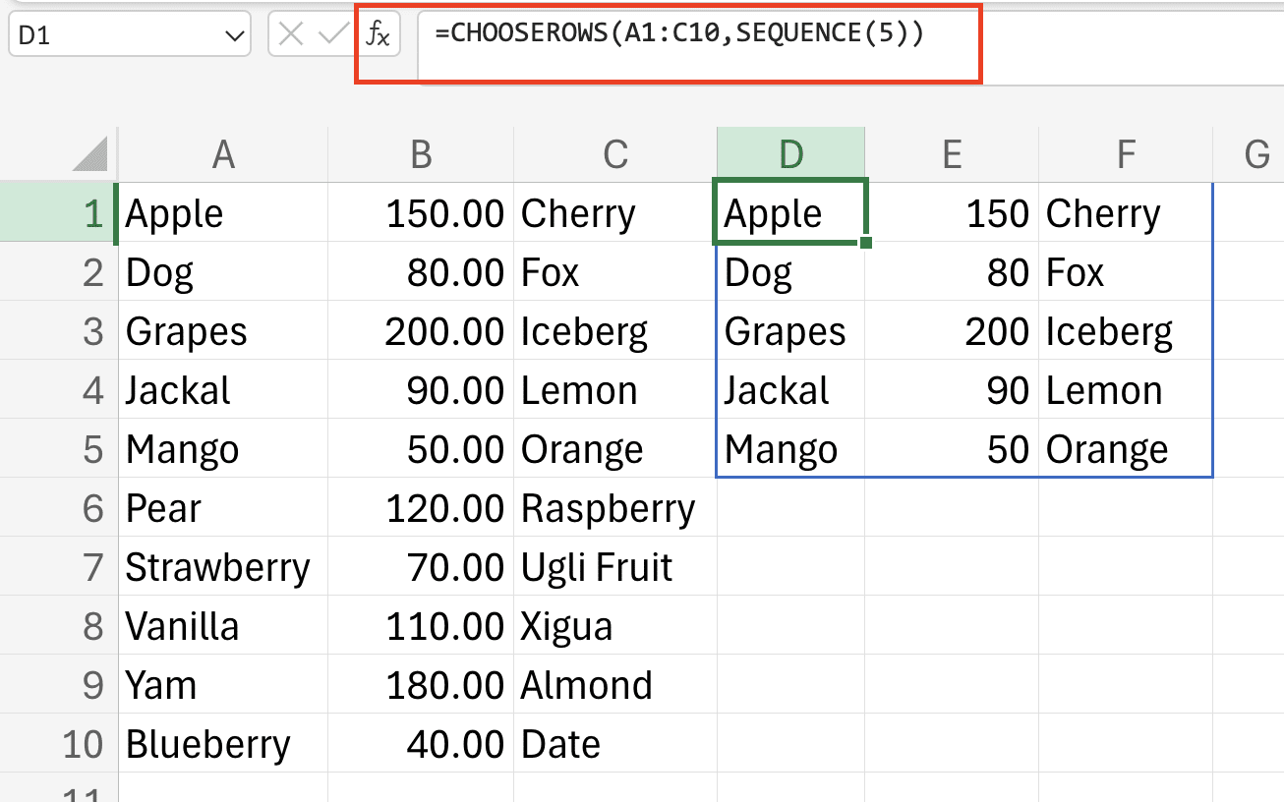Select column E header
The height and width of the screenshot is (802, 1284).
[x=952, y=154]
